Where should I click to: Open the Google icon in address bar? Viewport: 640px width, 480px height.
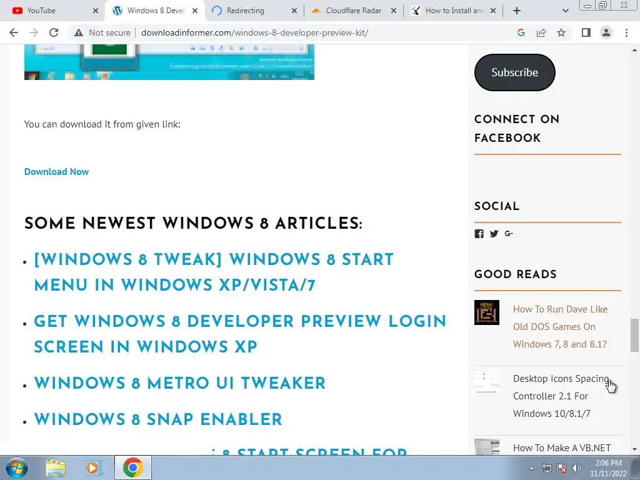click(x=521, y=32)
